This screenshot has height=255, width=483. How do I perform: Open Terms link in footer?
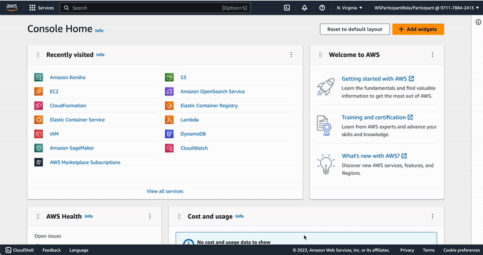(x=429, y=250)
